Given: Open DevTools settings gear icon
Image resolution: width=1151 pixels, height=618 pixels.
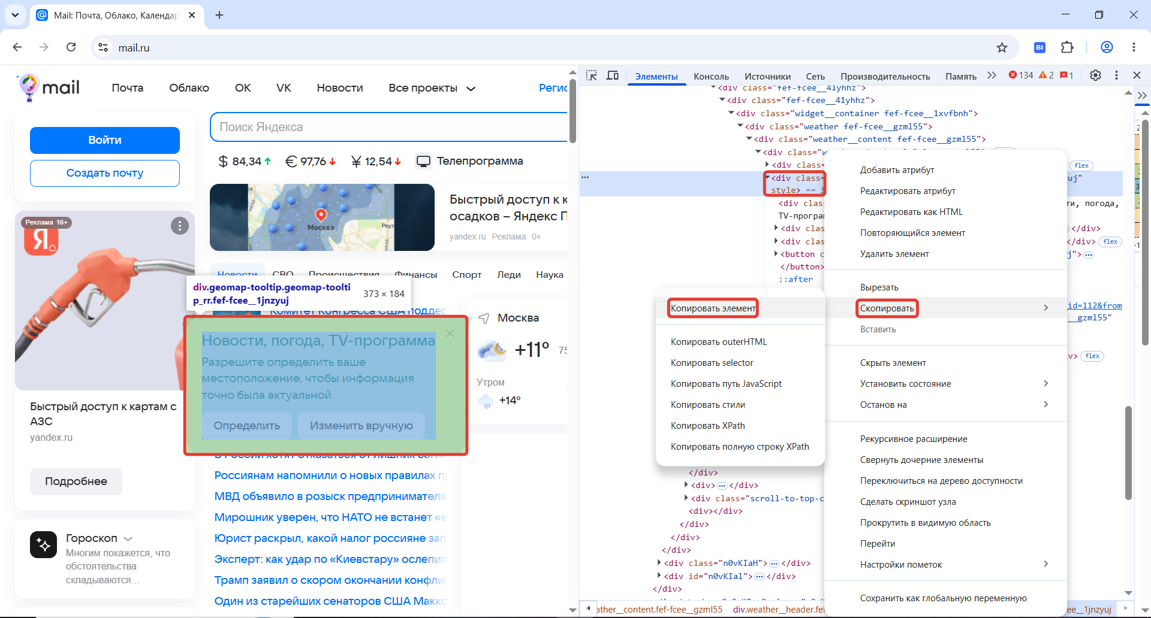Looking at the screenshot, I should pyautogui.click(x=1095, y=75).
